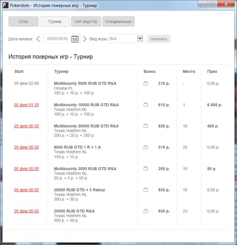Close the Pokerdom history window
The image size is (237, 245).
226,4
